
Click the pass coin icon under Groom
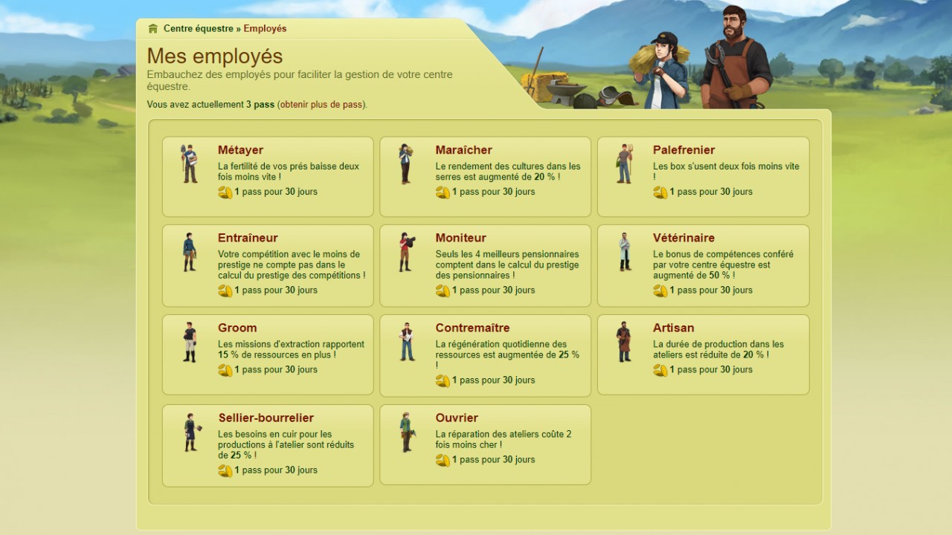click(225, 370)
